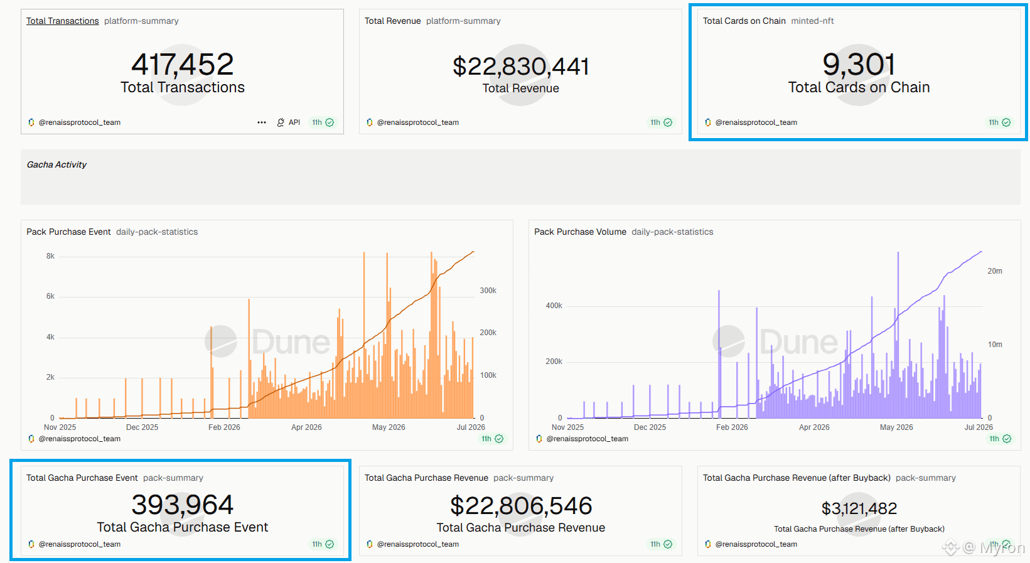1030x563 pixels.
Task: Open the platform-summary query on Total Transactions card
Action: pyautogui.click(x=141, y=21)
